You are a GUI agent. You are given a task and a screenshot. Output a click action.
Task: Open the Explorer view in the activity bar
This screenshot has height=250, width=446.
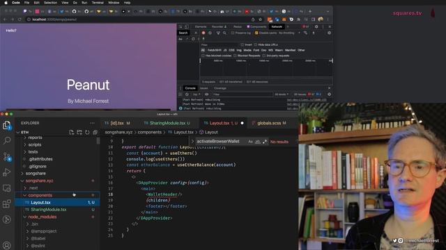pyautogui.click(x=7, y=125)
